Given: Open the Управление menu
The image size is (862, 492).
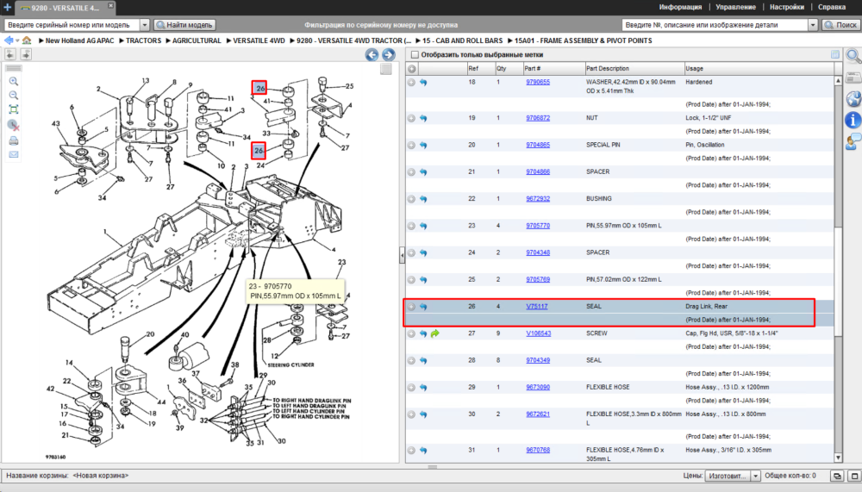Looking at the screenshot, I should coord(735,7).
